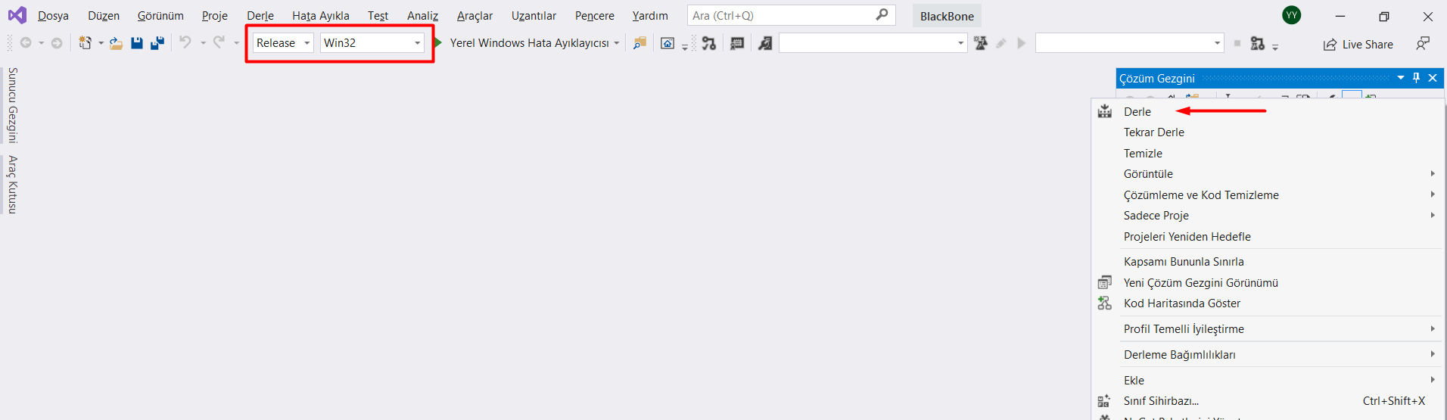Click the bookmark toolbar icon before the empty combo

765,43
